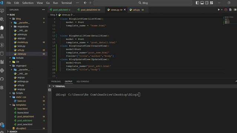Viewport: 237px width, 133px height.
Task: Open settings.py in the explorer
Action: [x=23, y=81]
